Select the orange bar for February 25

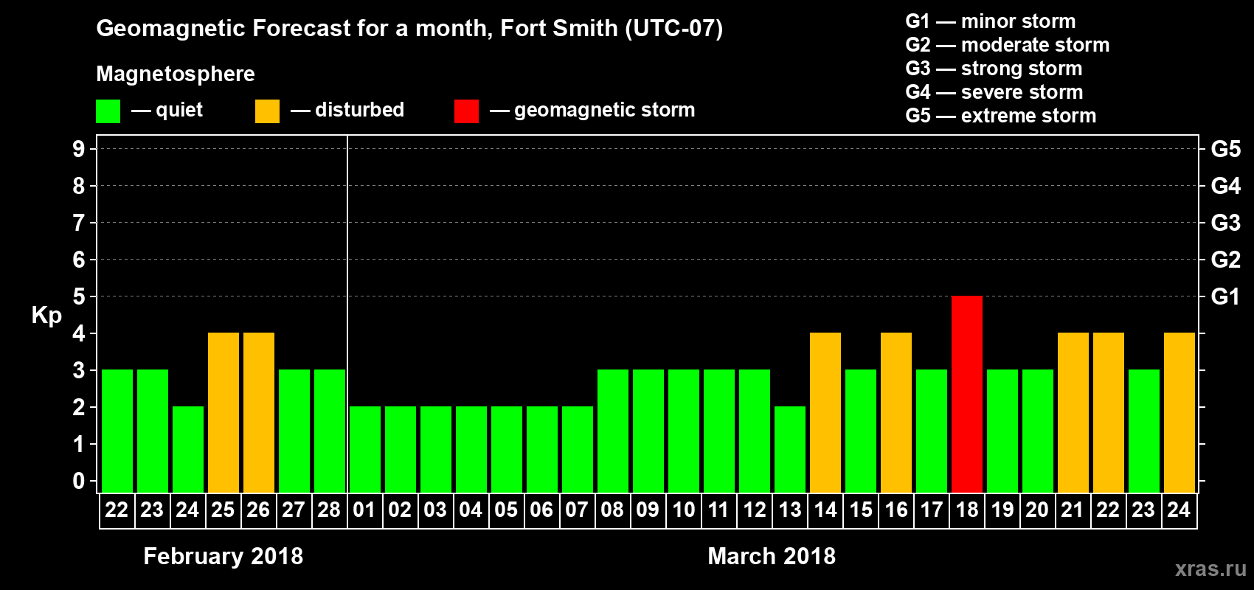(223, 412)
